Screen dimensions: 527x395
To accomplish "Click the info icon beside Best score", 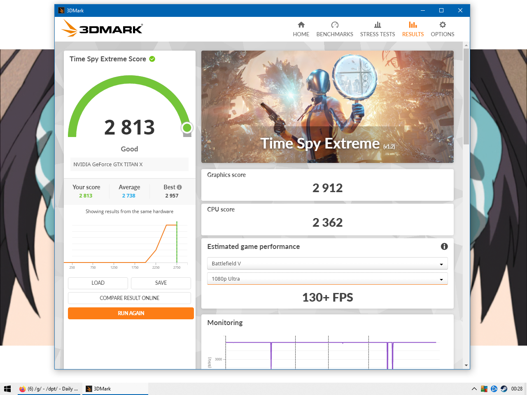I will 180,187.
